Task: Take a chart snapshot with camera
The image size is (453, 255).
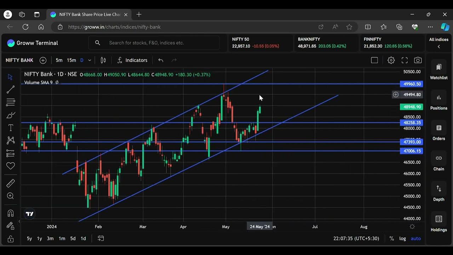Action: (x=418, y=60)
